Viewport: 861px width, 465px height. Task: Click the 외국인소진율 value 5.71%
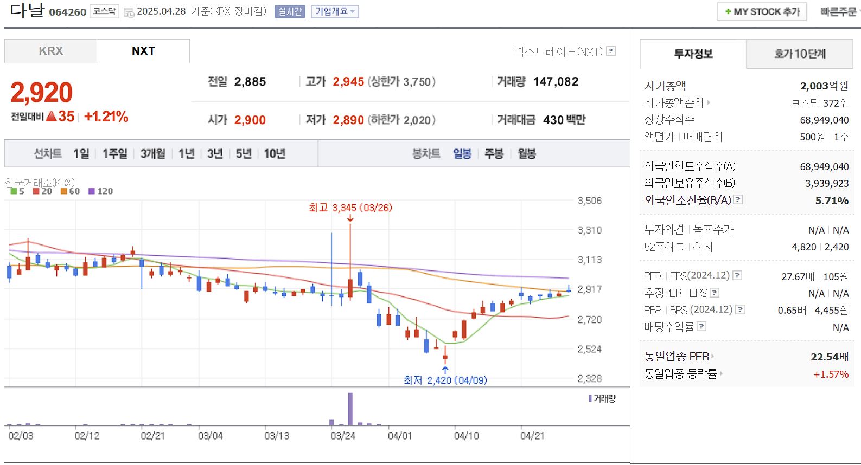coord(832,201)
